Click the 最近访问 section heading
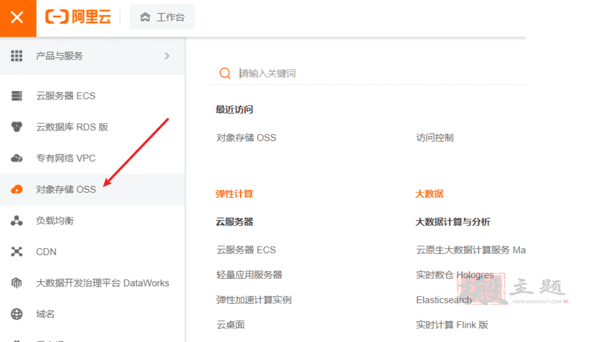 [234, 110]
